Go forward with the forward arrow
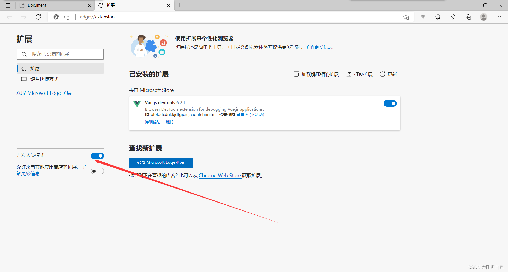508x272 pixels. (x=24, y=17)
